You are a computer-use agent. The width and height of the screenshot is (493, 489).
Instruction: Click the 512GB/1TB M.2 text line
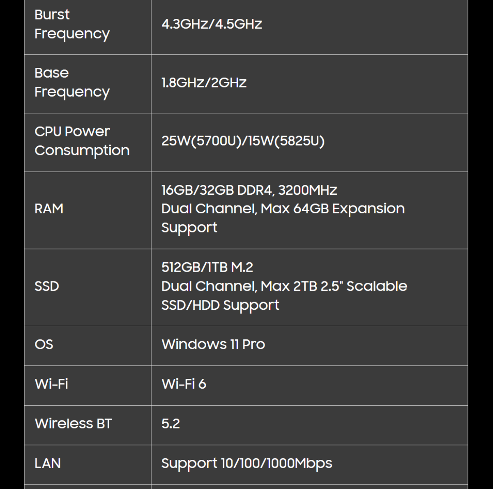[x=207, y=268]
